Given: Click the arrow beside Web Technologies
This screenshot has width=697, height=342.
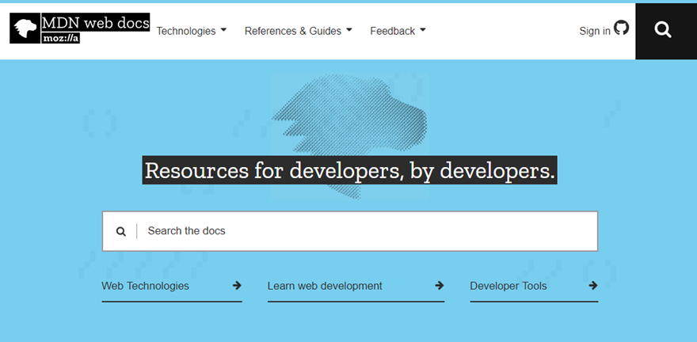Looking at the screenshot, I should click(x=237, y=286).
